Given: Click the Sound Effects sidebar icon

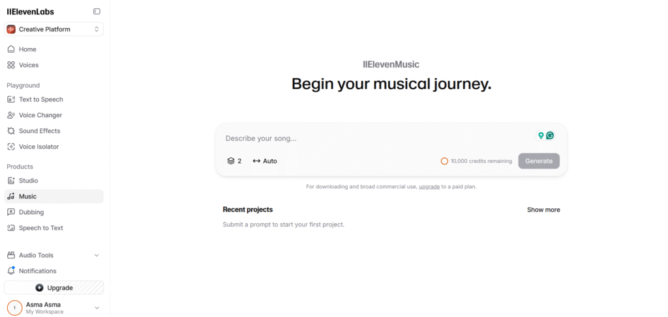Looking at the screenshot, I should tap(11, 131).
